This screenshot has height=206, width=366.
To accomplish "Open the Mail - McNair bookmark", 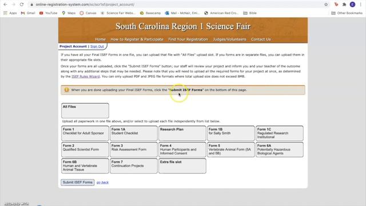I will (182, 13).
